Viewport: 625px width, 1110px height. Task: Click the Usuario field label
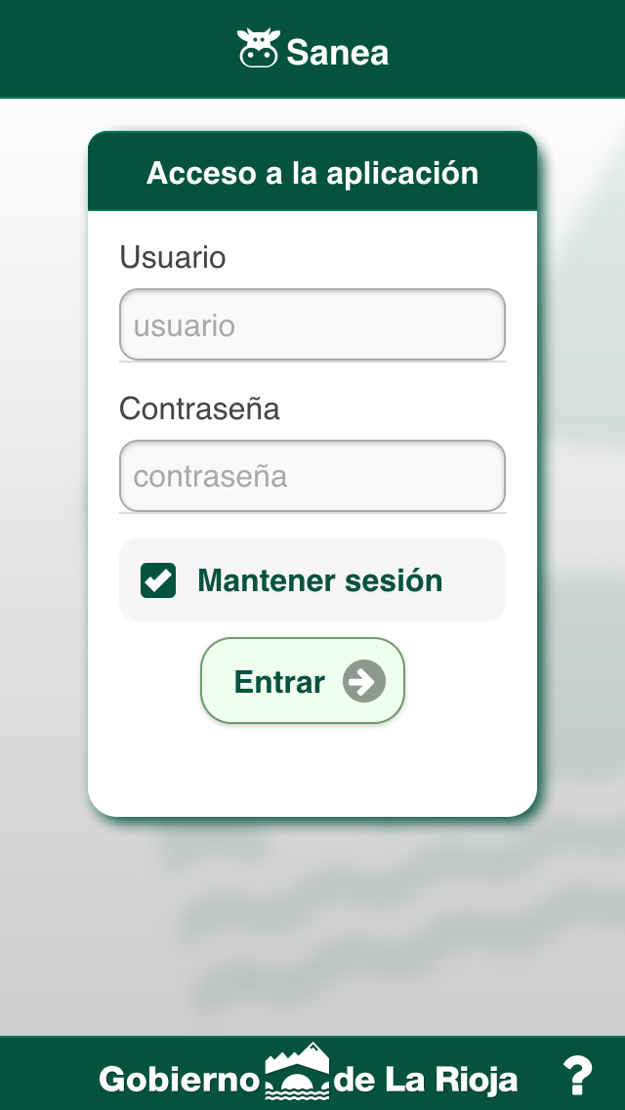coord(173,257)
